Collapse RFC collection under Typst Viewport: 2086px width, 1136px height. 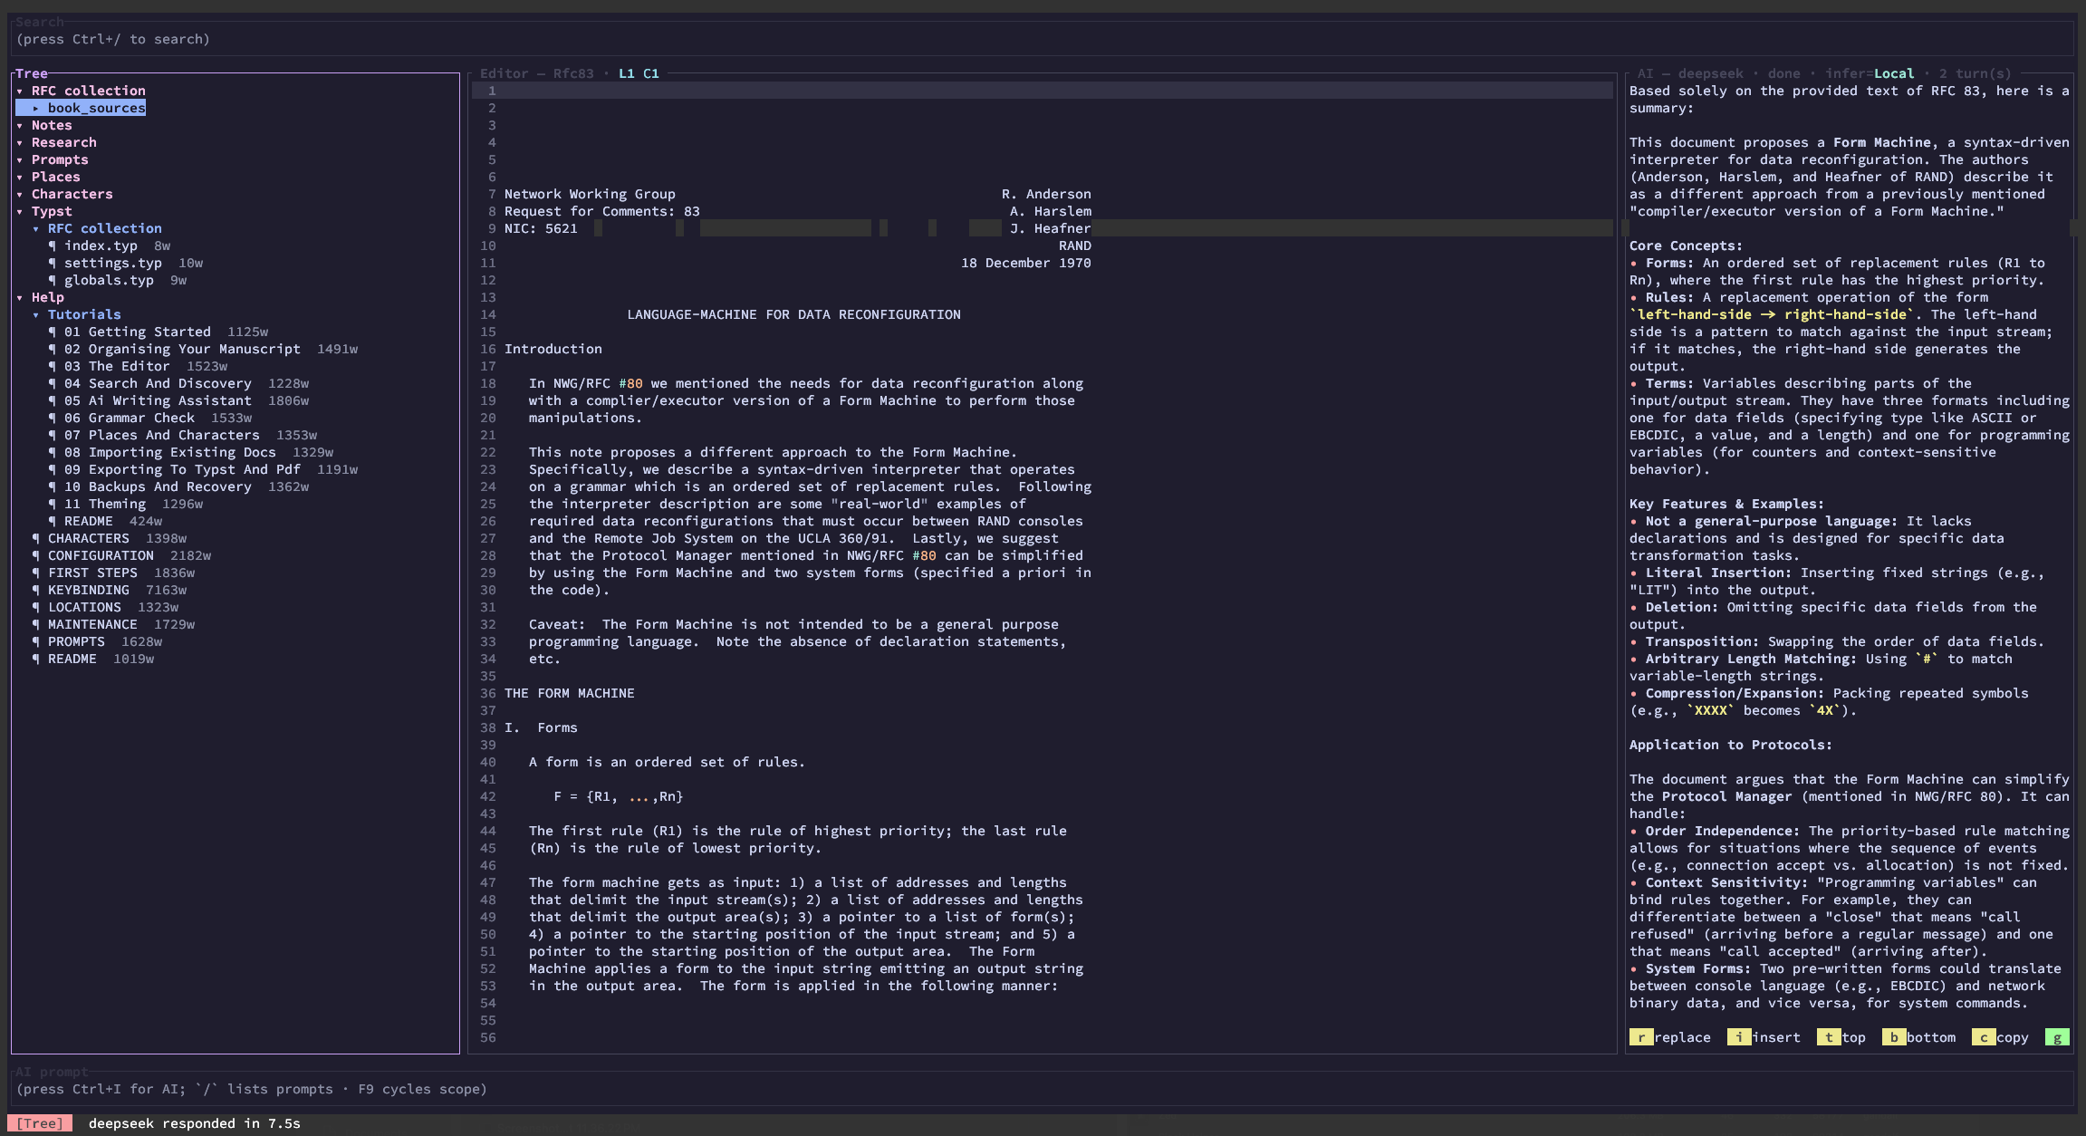(35, 228)
